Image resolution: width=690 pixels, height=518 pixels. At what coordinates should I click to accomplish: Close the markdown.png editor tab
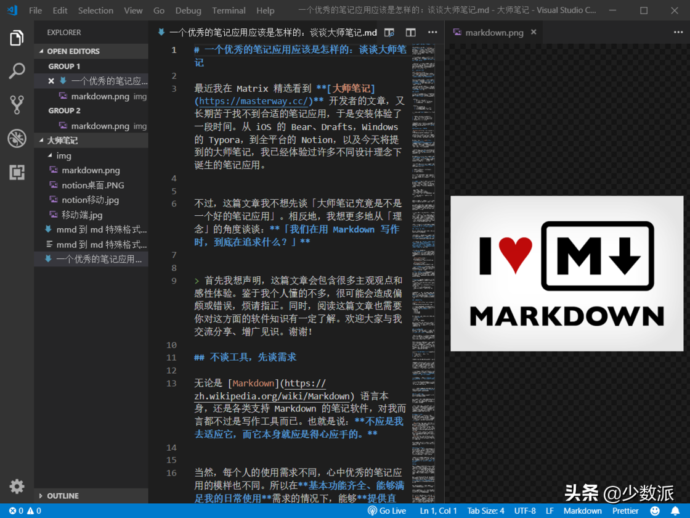pyautogui.click(x=534, y=32)
